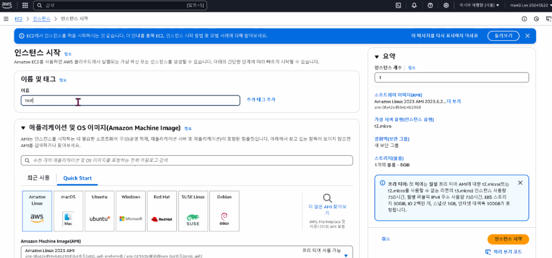
Task: Open firewall security group link in summary
Action: [392, 139]
